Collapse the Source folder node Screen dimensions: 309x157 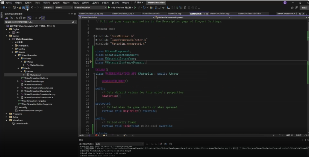pos(12,52)
